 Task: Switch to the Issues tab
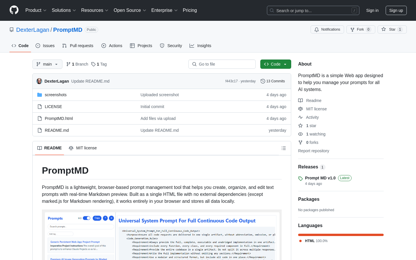(x=45, y=46)
